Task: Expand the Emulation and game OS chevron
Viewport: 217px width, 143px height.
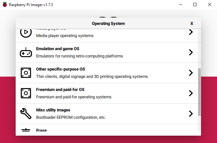Action: click(191, 52)
